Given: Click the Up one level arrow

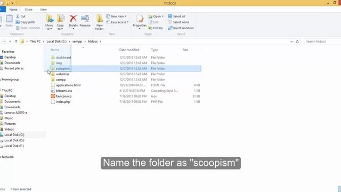Looking at the screenshot, I should pyautogui.click(x=16, y=42).
